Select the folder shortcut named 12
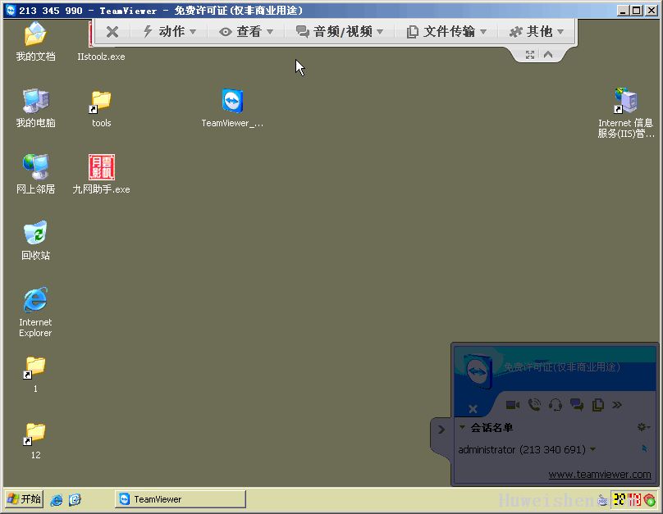 coord(35,440)
